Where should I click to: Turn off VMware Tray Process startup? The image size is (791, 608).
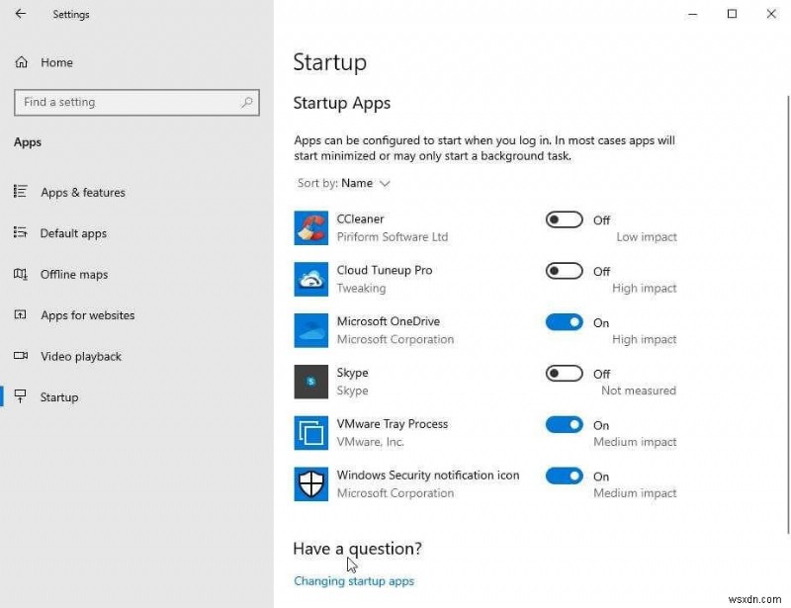(x=564, y=424)
